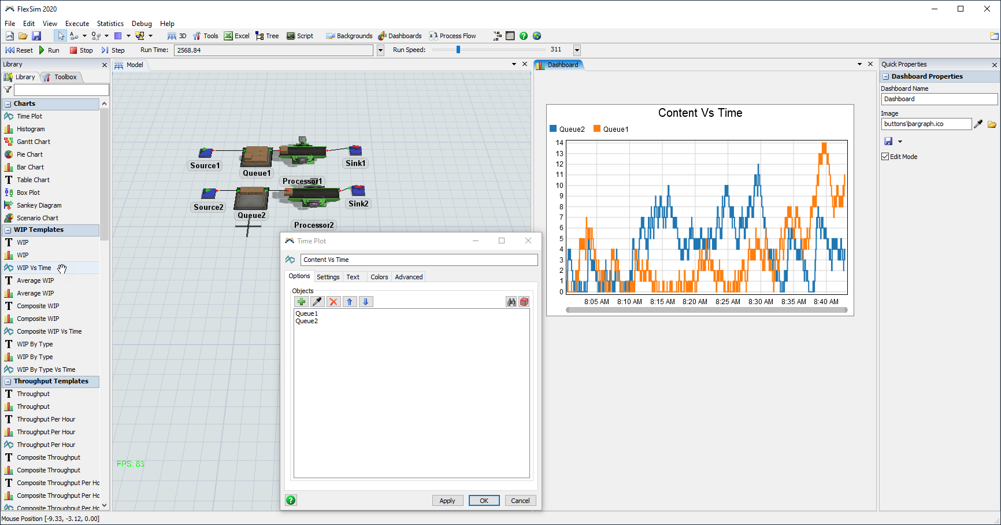Switch to the Colors tab in Time Plot
The image size is (1001, 525).
point(379,277)
